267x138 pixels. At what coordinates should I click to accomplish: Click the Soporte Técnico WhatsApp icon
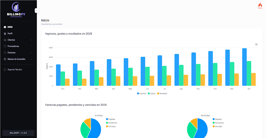[x=5, y=70]
